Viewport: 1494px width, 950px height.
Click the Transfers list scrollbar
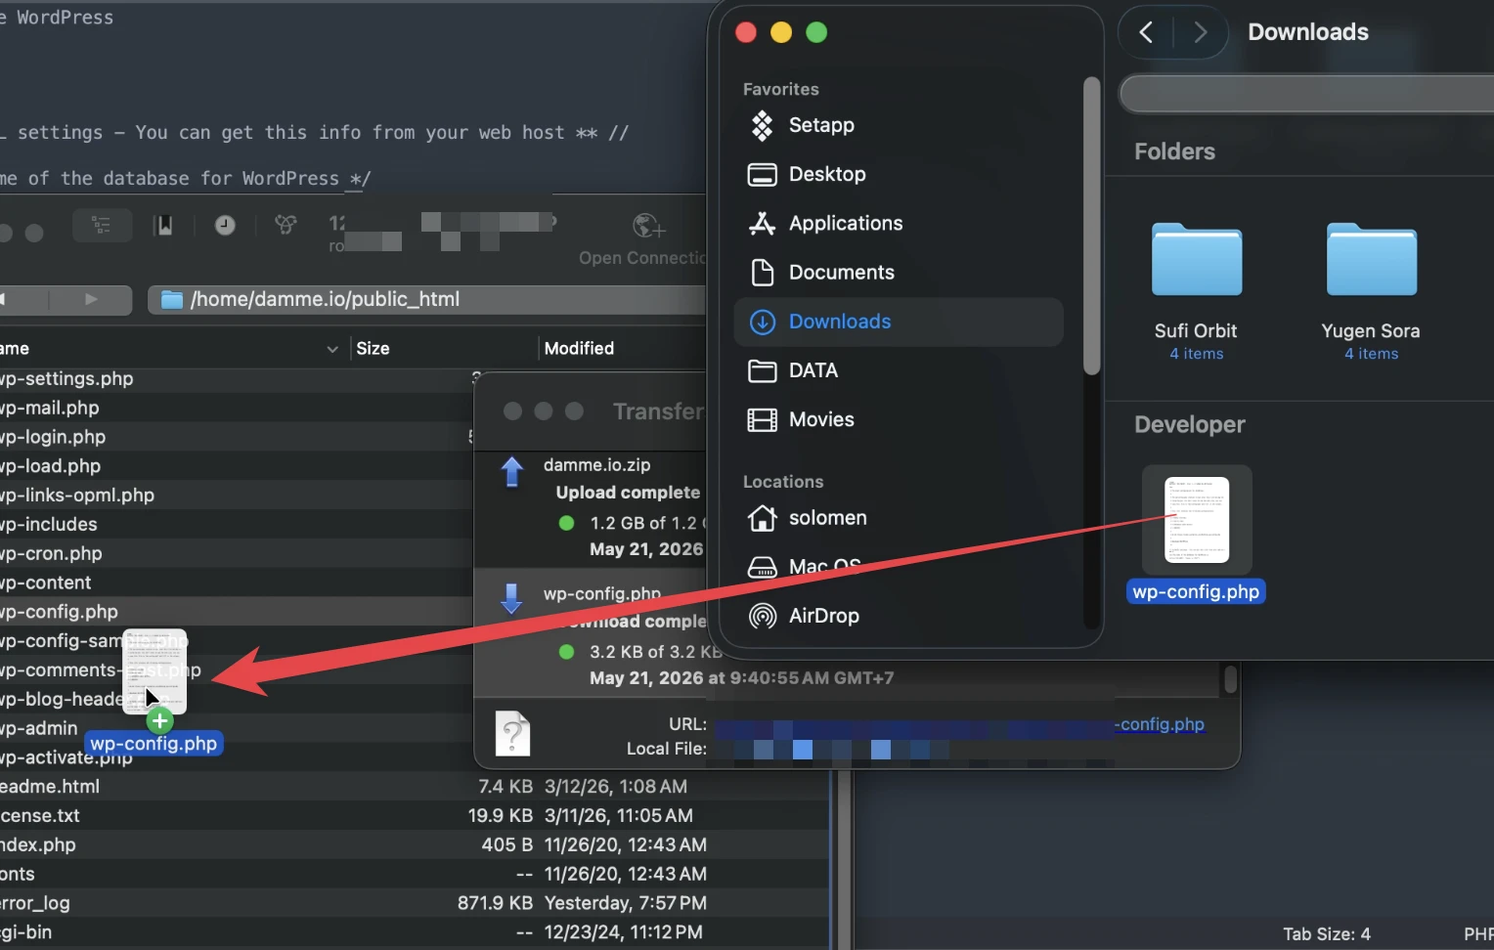tap(1230, 679)
